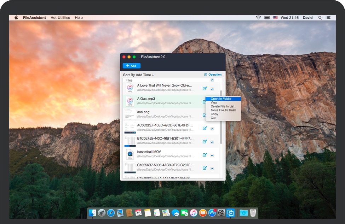Toggle the select-all checkbox in Files header
345x224 pixels.
pyautogui.click(x=212, y=80)
